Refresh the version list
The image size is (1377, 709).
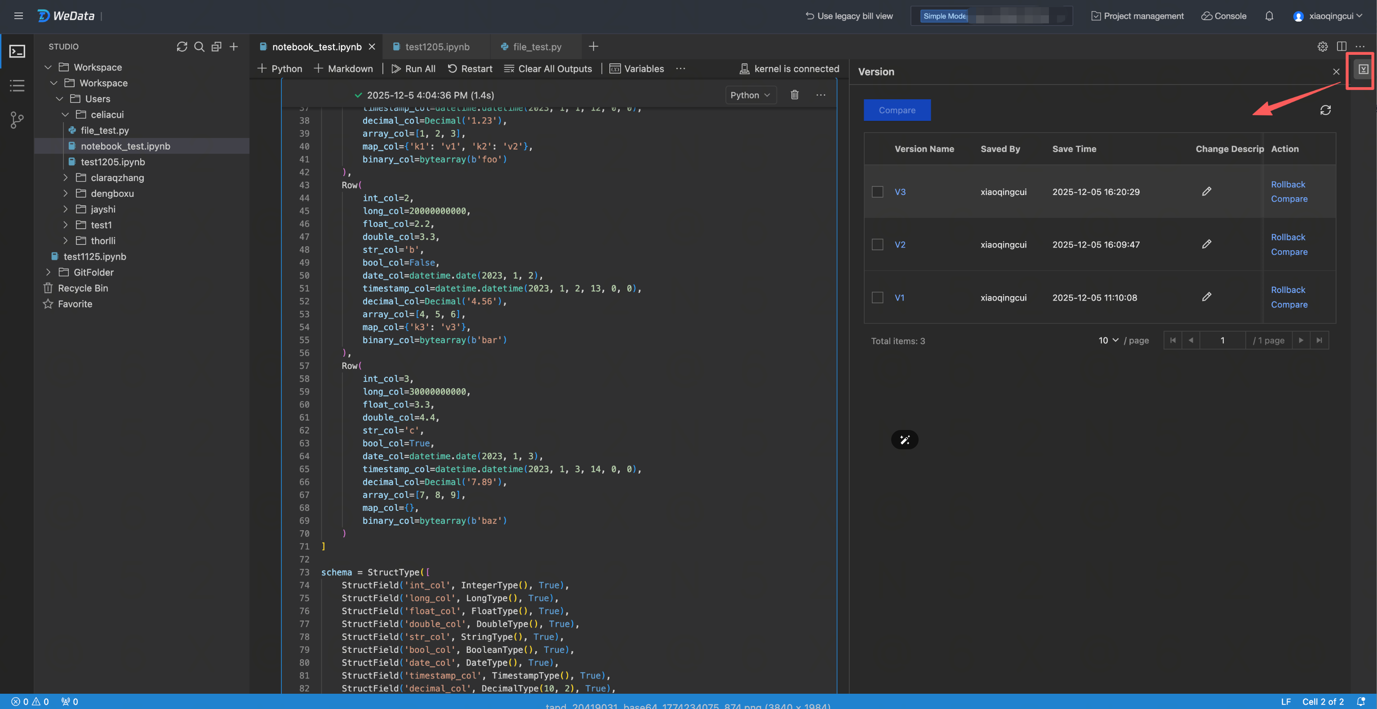point(1325,110)
